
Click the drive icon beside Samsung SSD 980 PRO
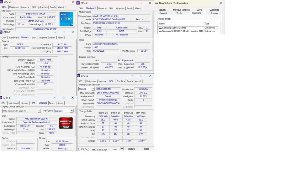pyautogui.click(x=160, y=31)
